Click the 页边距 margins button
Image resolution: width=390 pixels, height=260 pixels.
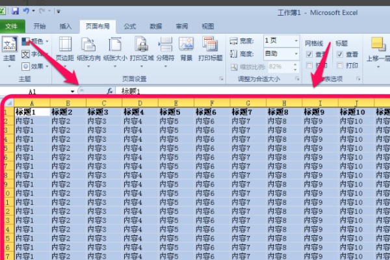coord(65,52)
